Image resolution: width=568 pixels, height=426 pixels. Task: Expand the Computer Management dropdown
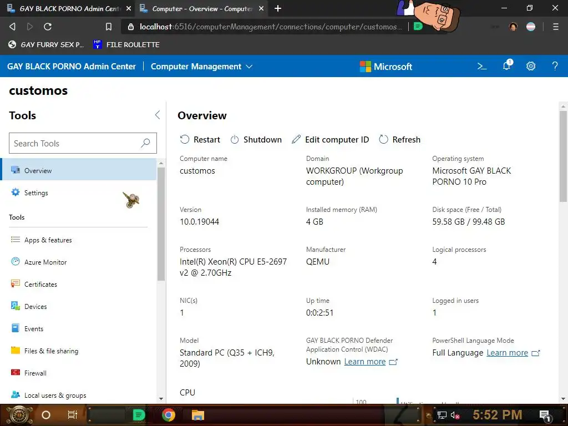201,67
